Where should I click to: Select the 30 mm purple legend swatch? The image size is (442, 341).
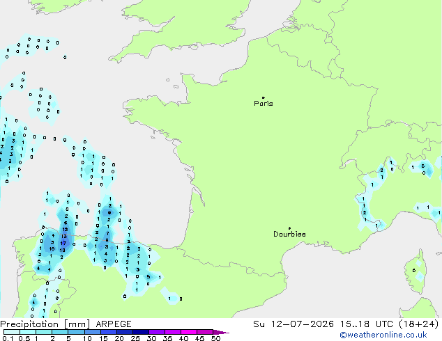tap(157, 332)
